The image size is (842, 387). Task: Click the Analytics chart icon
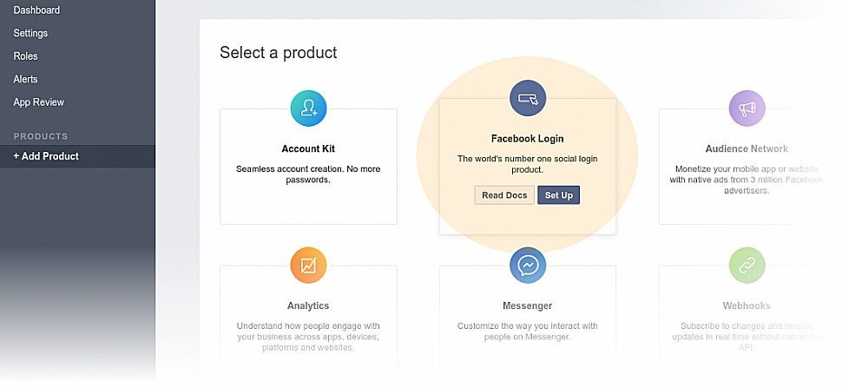tap(309, 266)
